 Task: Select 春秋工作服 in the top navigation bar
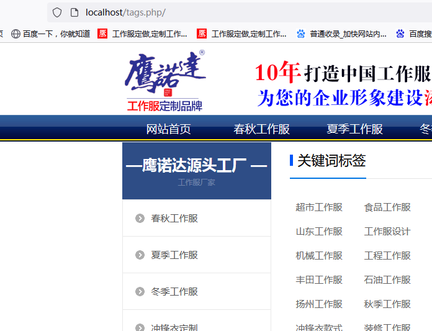[261, 129]
